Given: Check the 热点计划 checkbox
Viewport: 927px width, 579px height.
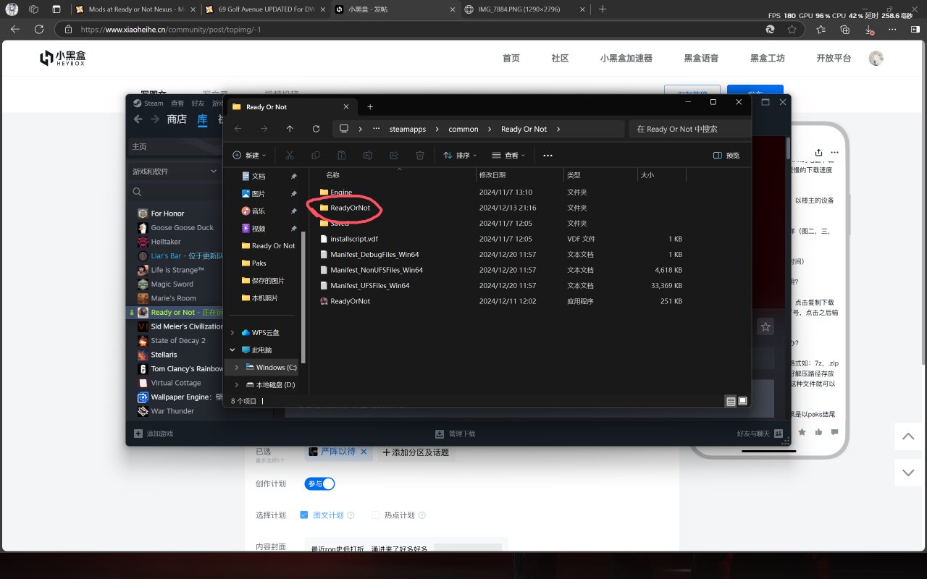Looking at the screenshot, I should point(375,515).
